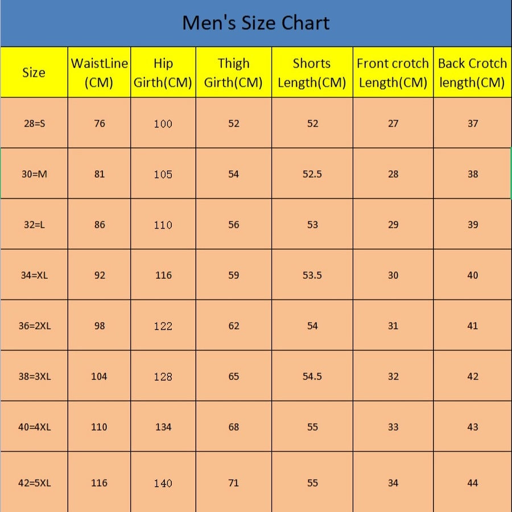This screenshot has height=512, width=512.
Task: Select the 34=XL size label
Action: pyautogui.click(x=34, y=275)
